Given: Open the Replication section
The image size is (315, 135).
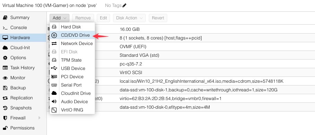Looking at the screenshot, I should pyautogui.click(x=23, y=98).
